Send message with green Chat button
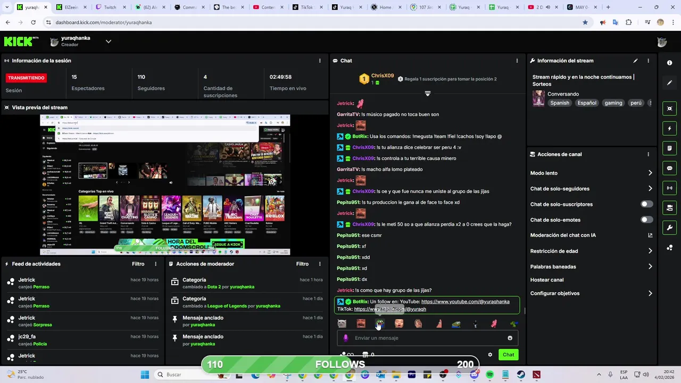 [509, 355]
